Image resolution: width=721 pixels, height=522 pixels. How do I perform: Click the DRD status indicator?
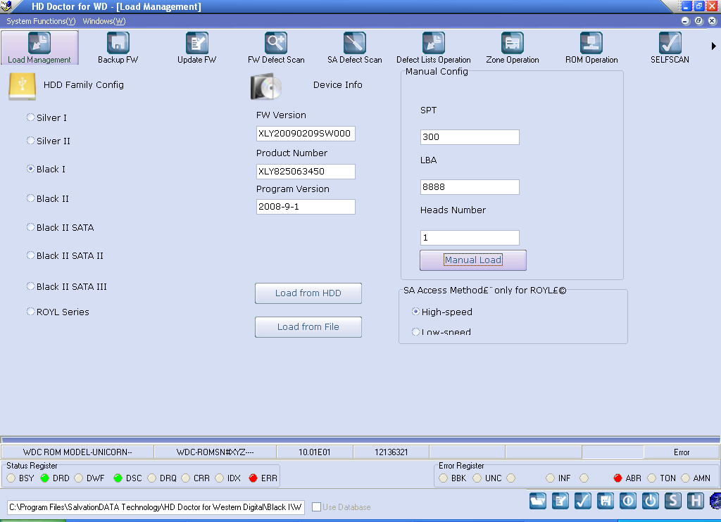[x=44, y=478]
